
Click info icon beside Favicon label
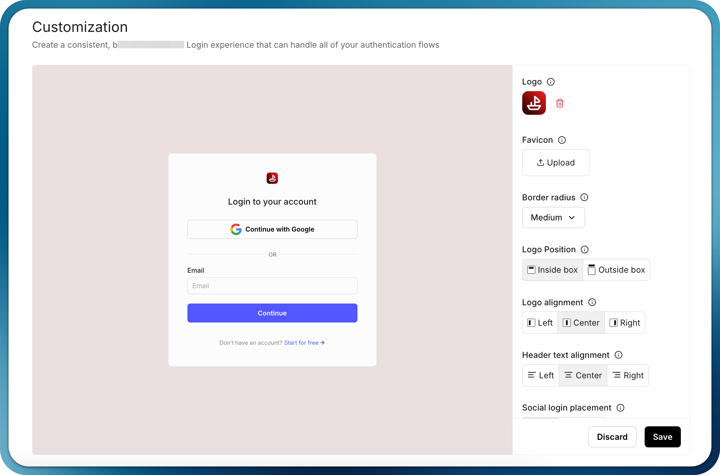tap(562, 140)
